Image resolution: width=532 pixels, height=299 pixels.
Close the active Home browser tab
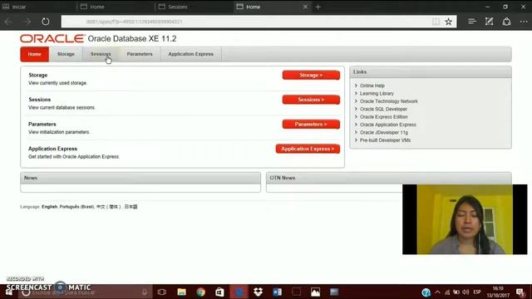(305, 7)
